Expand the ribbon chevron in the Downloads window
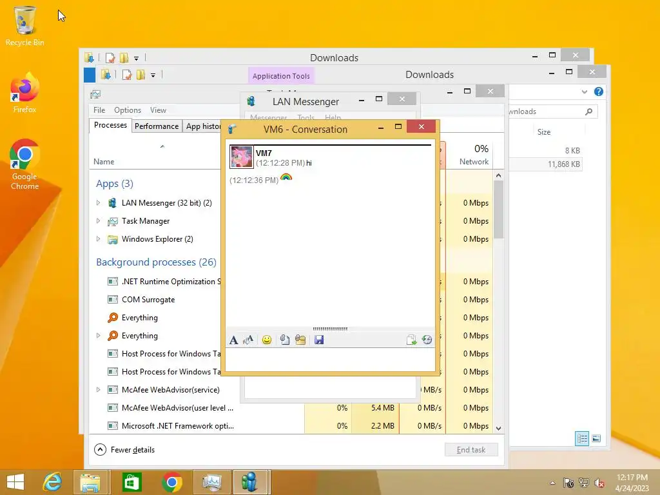 click(x=584, y=92)
